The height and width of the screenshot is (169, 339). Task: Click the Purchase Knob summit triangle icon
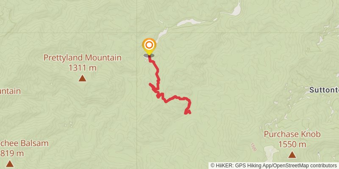[x=292, y=154]
